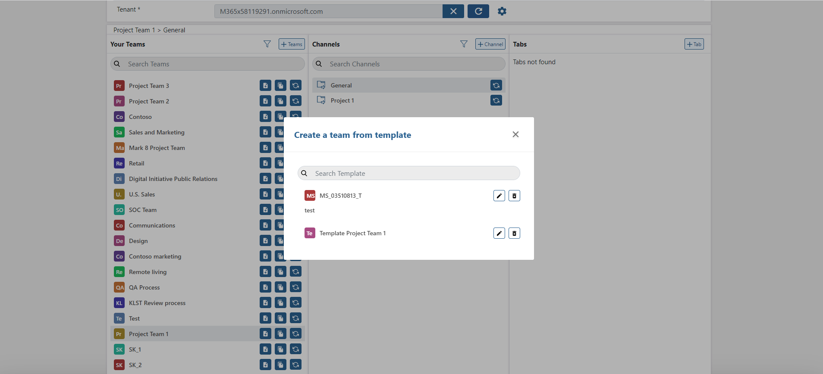Create template from Digital Initiative Public Relations

tap(265, 178)
